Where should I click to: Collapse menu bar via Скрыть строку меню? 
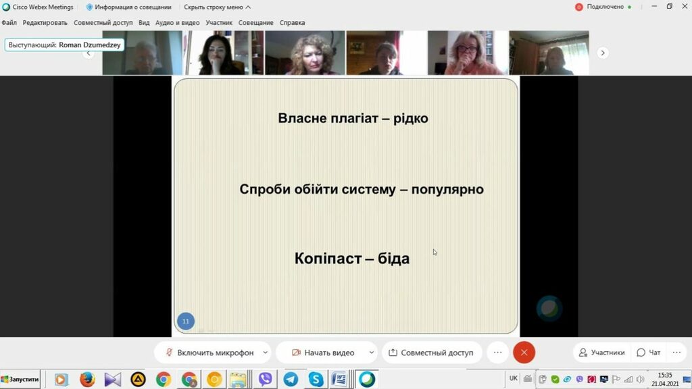pyautogui.click(x=217, y=7)
